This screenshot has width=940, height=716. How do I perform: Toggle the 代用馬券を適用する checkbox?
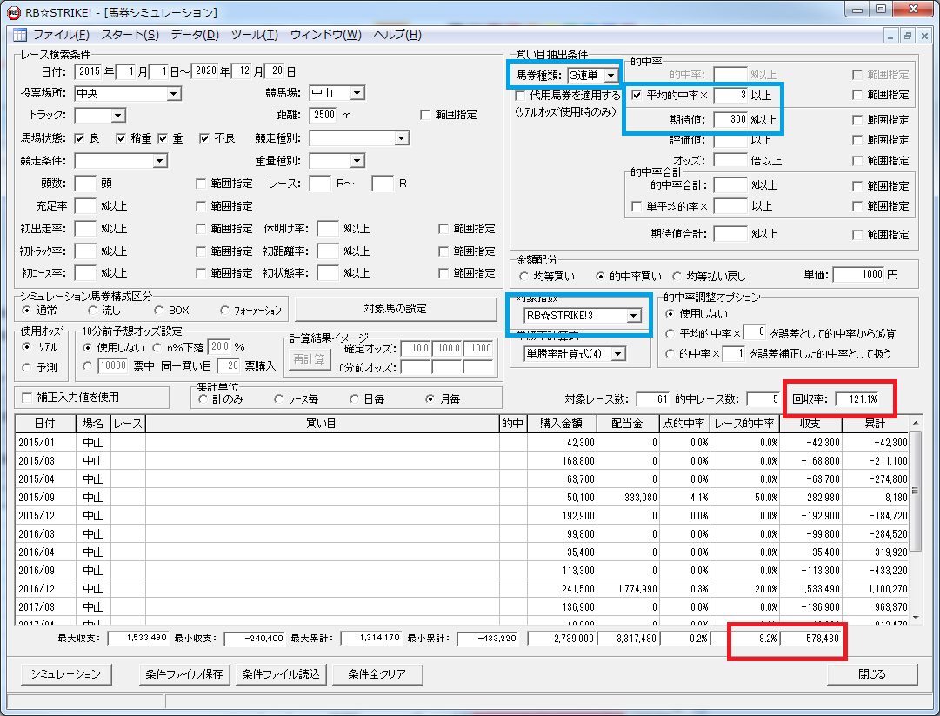point(520,96)
